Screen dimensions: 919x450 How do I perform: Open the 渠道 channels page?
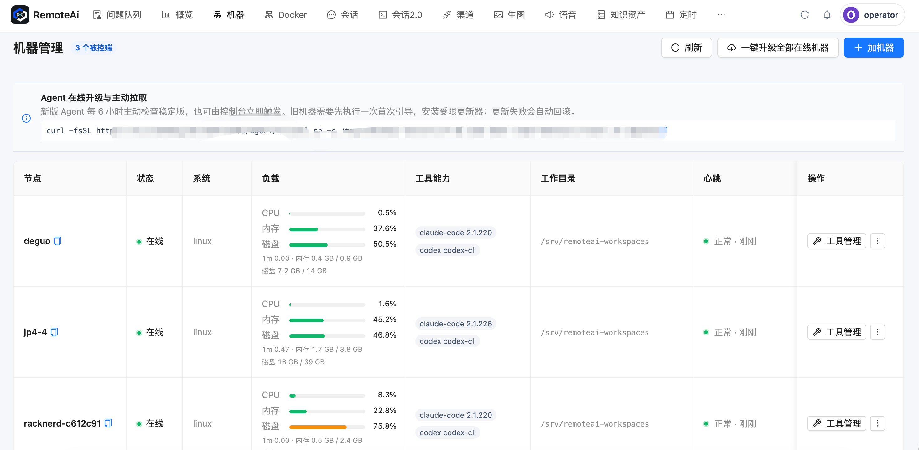[x=458, y=15]
